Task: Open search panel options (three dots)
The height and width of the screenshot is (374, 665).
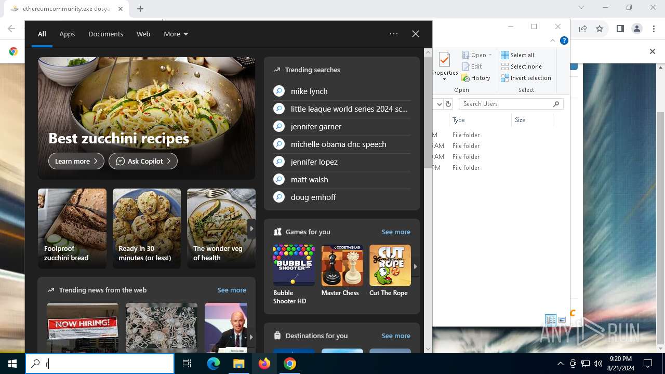Action: point(394,34)
